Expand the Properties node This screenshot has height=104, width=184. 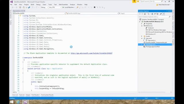click(x=142, y=24)
